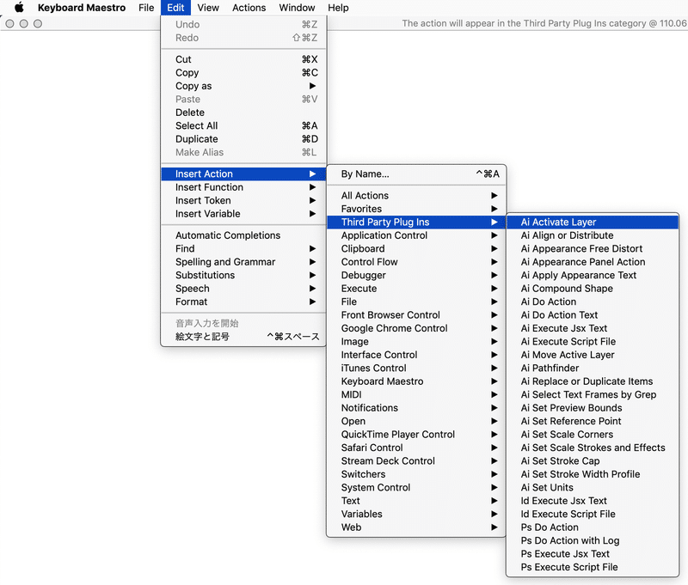Image resolution: width=688 pixels, height=585 pixels.
Task: Expand the Format submenu
Action: click(x=243, y=302)
